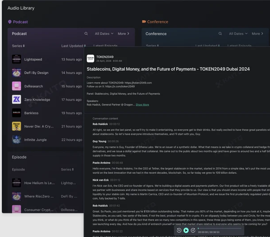Click the TOKEN2049 logo in episode header
This screenshot has height=237, width=270.
point(91,59)
